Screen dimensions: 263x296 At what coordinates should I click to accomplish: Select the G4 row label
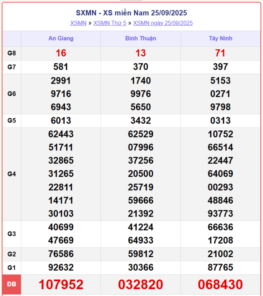(12, 174)
